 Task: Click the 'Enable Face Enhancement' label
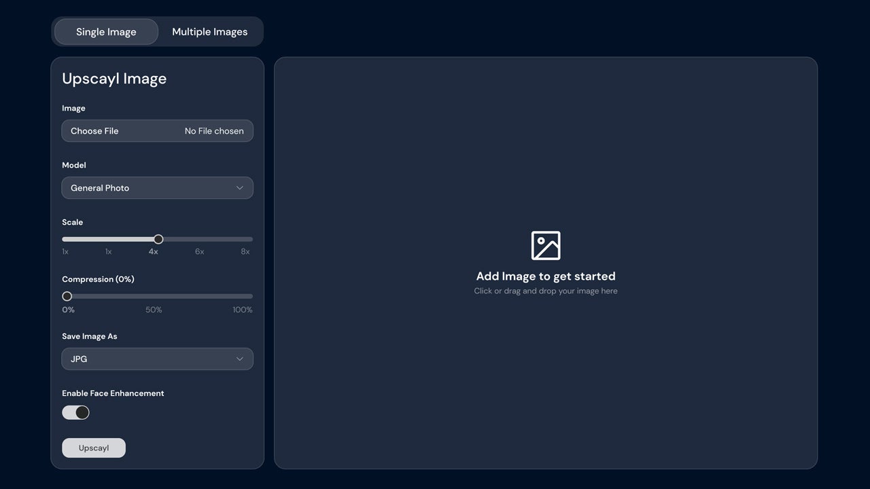pyautogui.click(x=113, y=393)
